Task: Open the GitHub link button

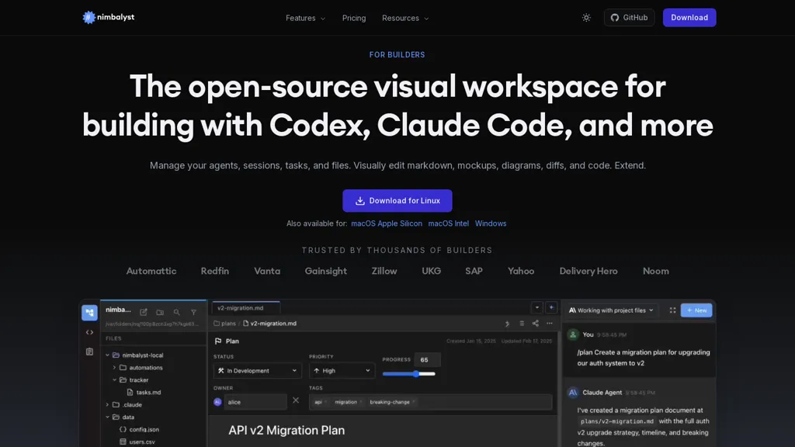Action: pos(629,18)
